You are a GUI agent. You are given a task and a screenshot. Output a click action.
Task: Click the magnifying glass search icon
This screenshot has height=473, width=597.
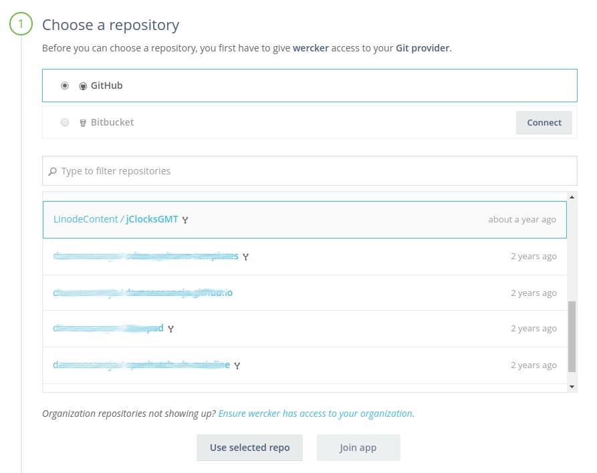point(53,171)
